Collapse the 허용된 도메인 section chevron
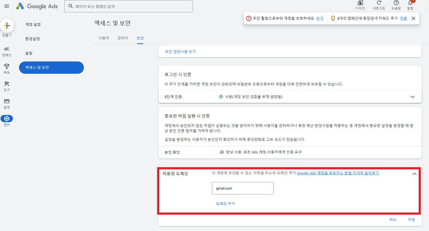Screen dimensions: 429x231 coord(414,174)
